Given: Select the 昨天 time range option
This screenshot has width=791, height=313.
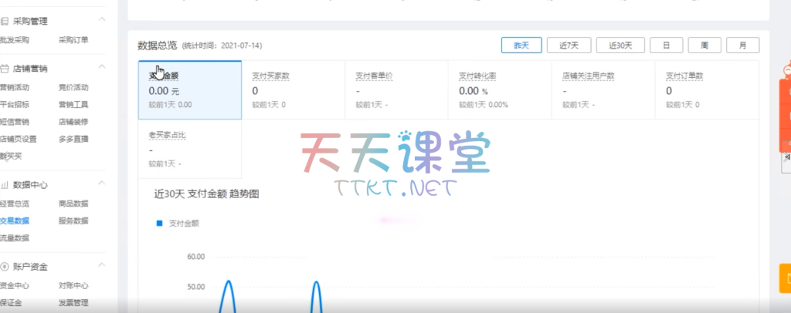Looking at the screenshot, I should [521, 45].
